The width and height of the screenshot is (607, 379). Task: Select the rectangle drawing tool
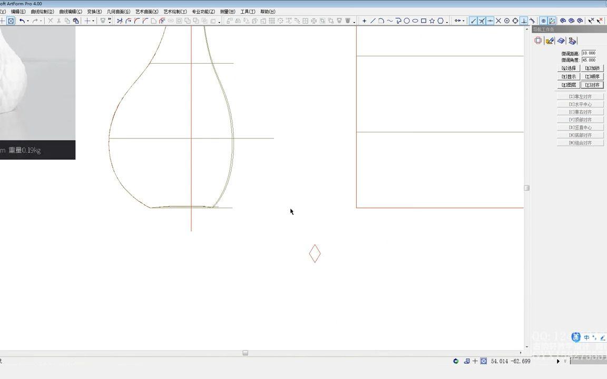pos(423,21)
